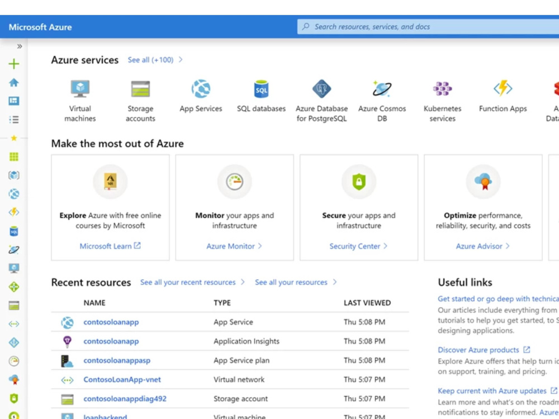Open App Services service tile

[x=201, y=96]
